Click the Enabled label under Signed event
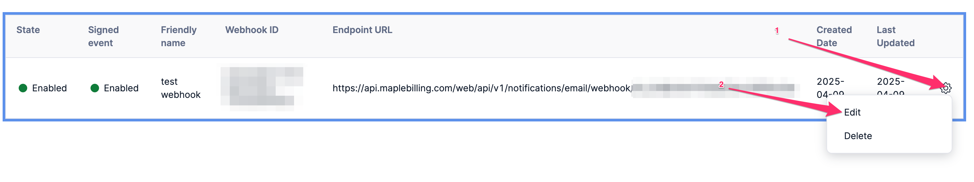Image resolution: width=974 pixels, height=182 pixels. [x=121, y=88]
